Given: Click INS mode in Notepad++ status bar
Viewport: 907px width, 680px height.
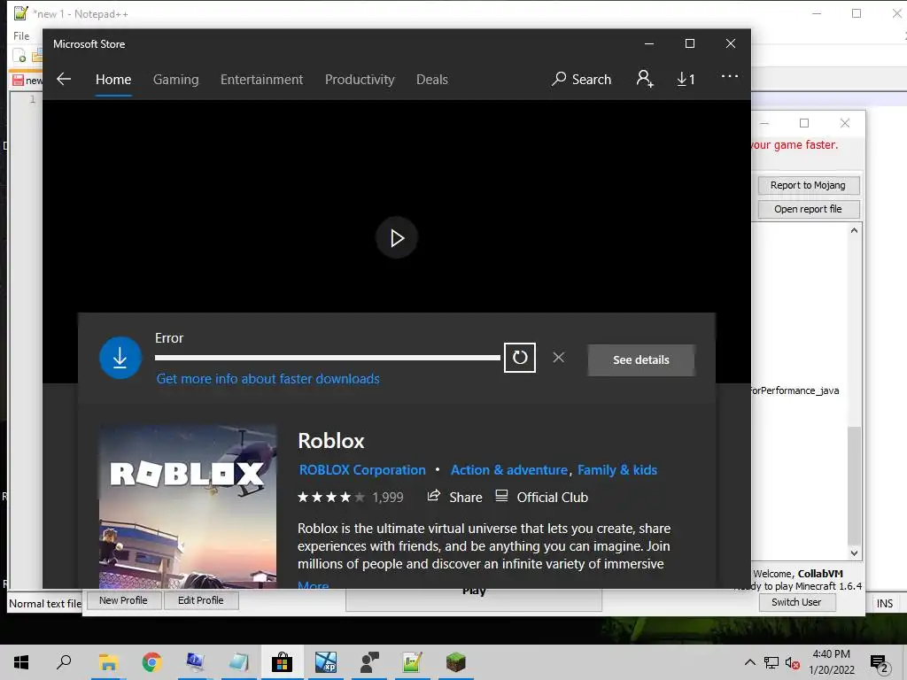Looking at the screenshot, I should pos(885,603).
